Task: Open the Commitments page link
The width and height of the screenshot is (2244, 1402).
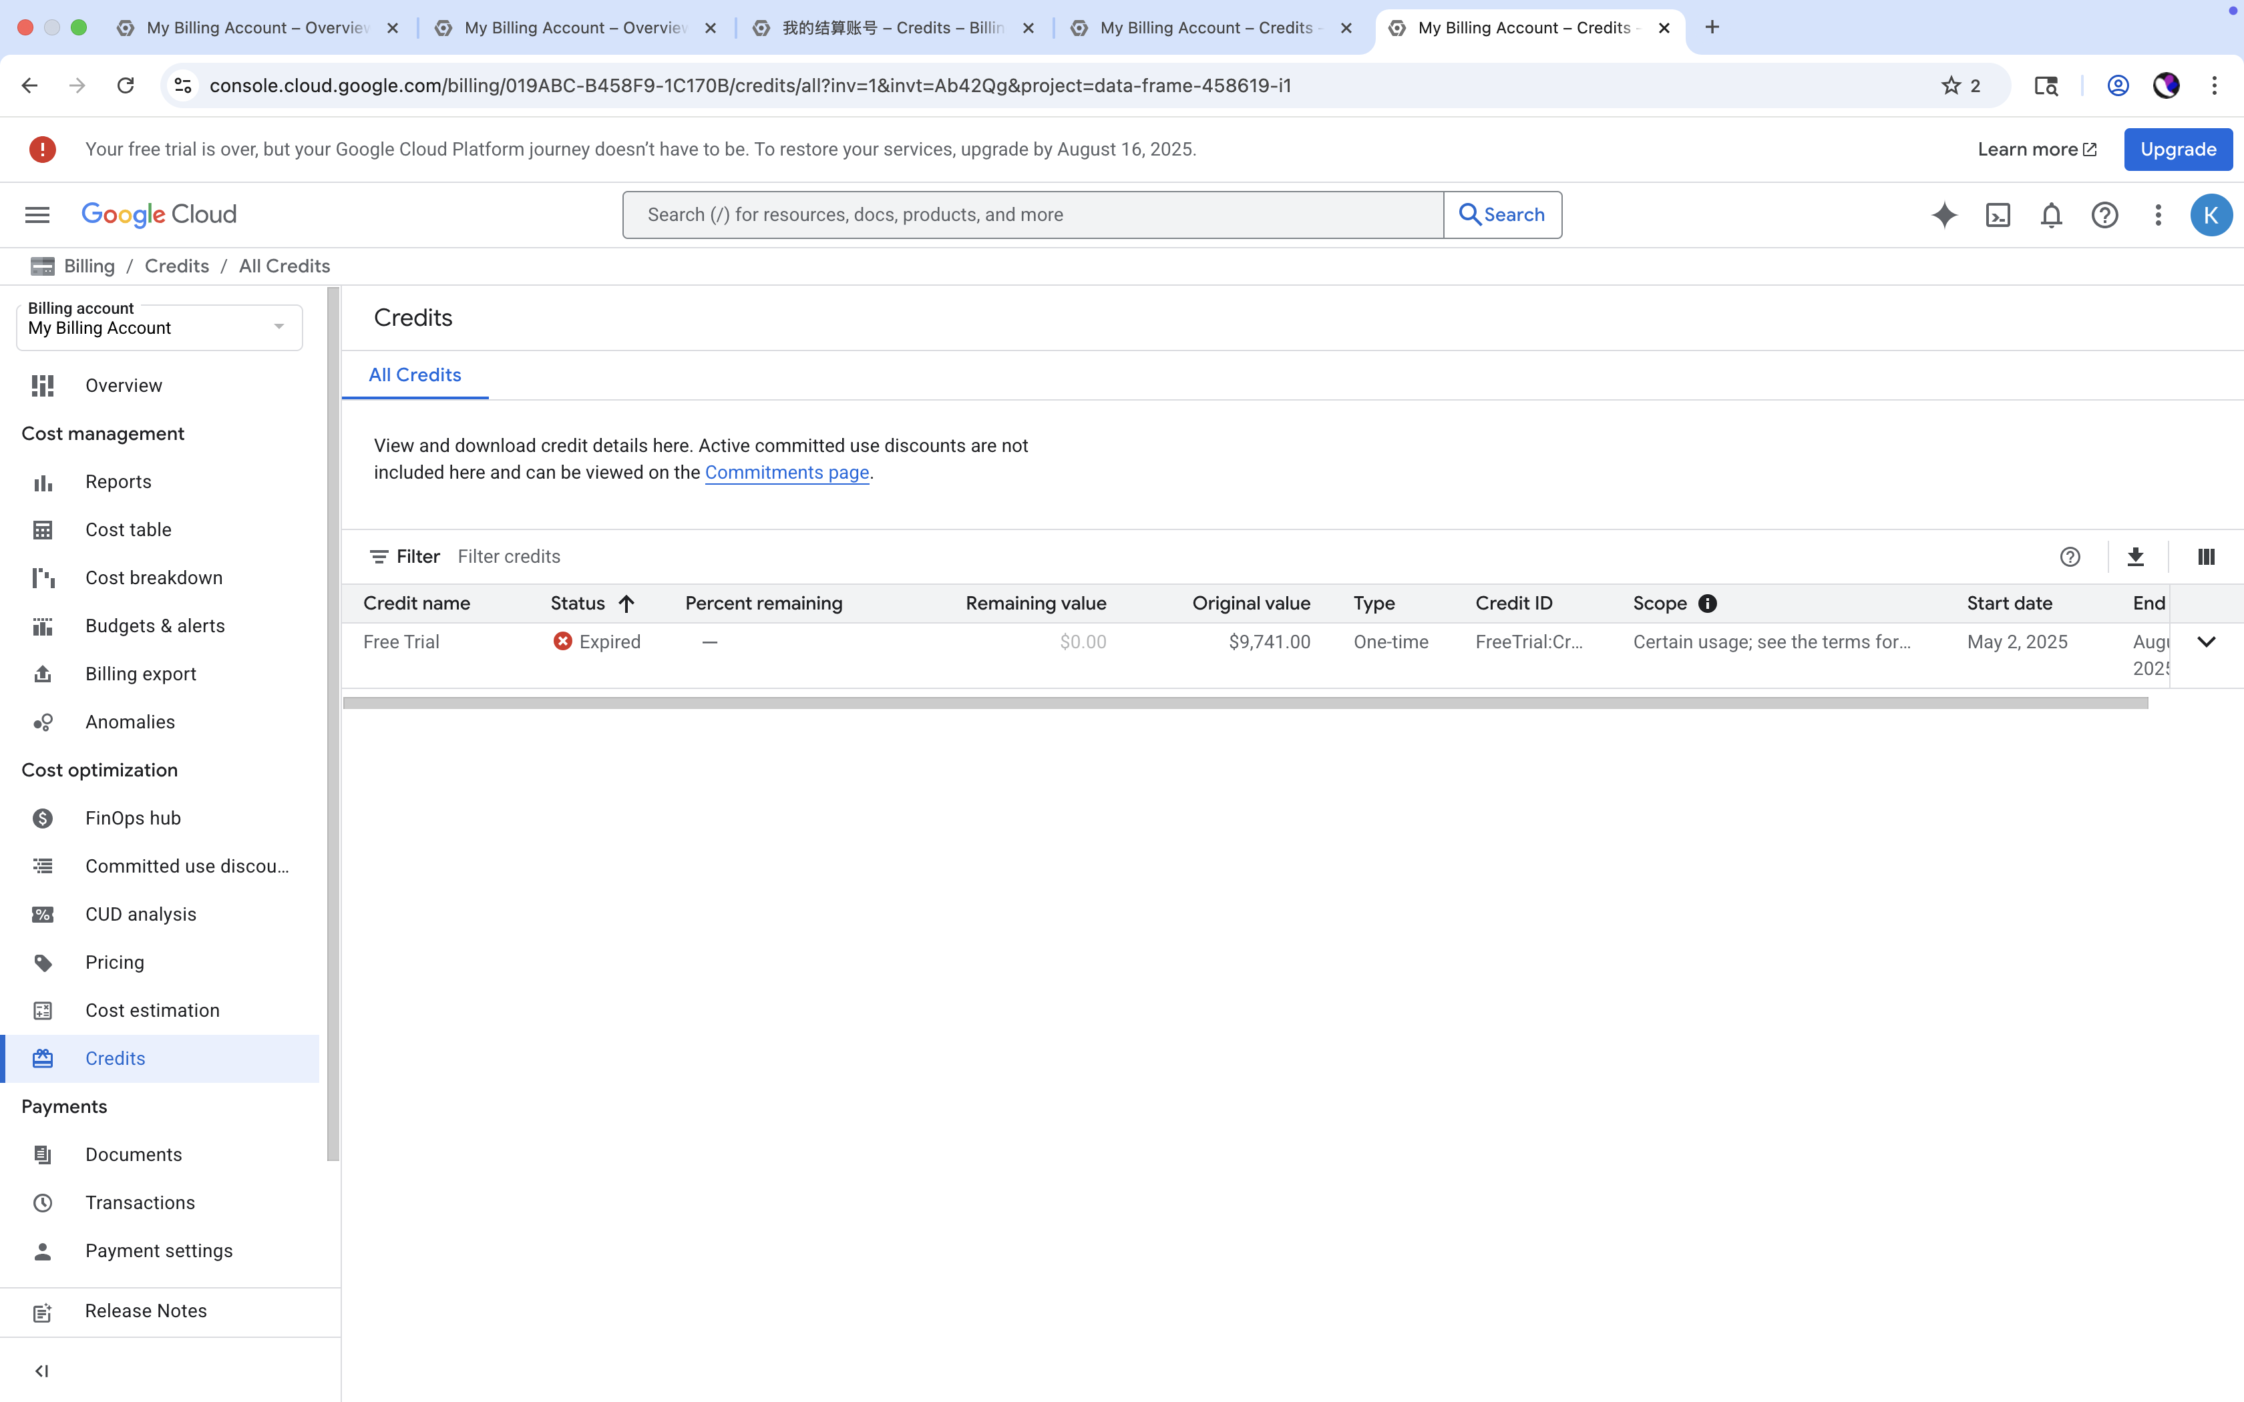Action: coord(786,472)
